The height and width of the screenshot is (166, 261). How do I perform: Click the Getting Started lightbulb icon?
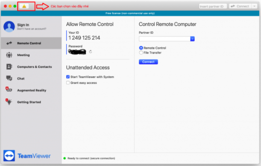point(9,102)
